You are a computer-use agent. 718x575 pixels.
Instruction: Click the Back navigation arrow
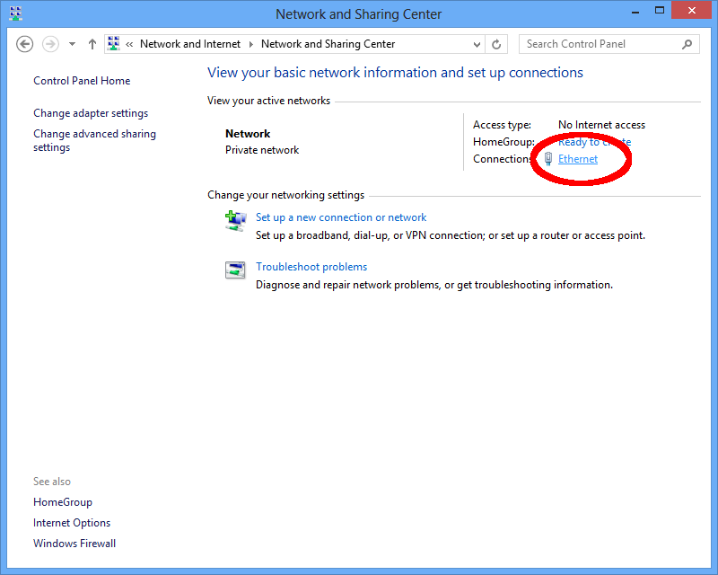[x=25, y=45]
